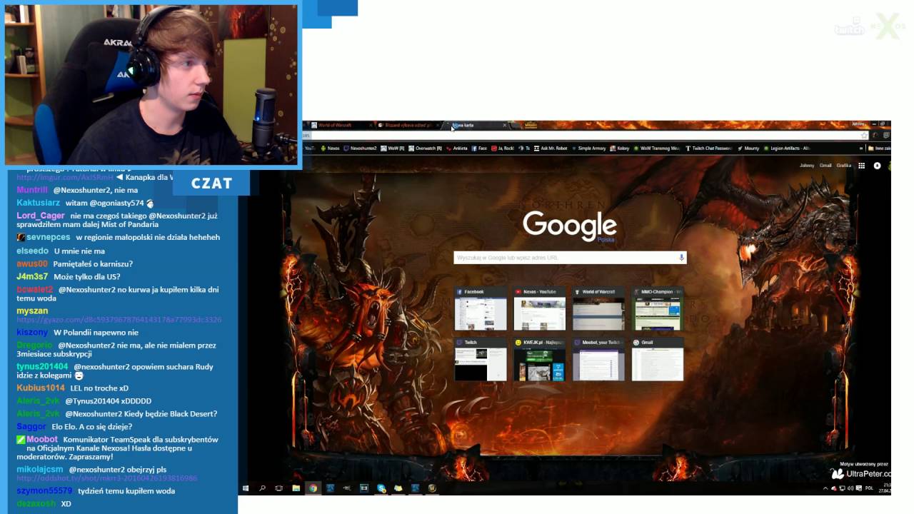Click the microphone voice search icon

681,258
